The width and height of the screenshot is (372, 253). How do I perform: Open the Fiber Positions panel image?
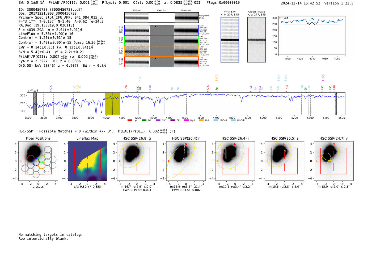point(38,161)
